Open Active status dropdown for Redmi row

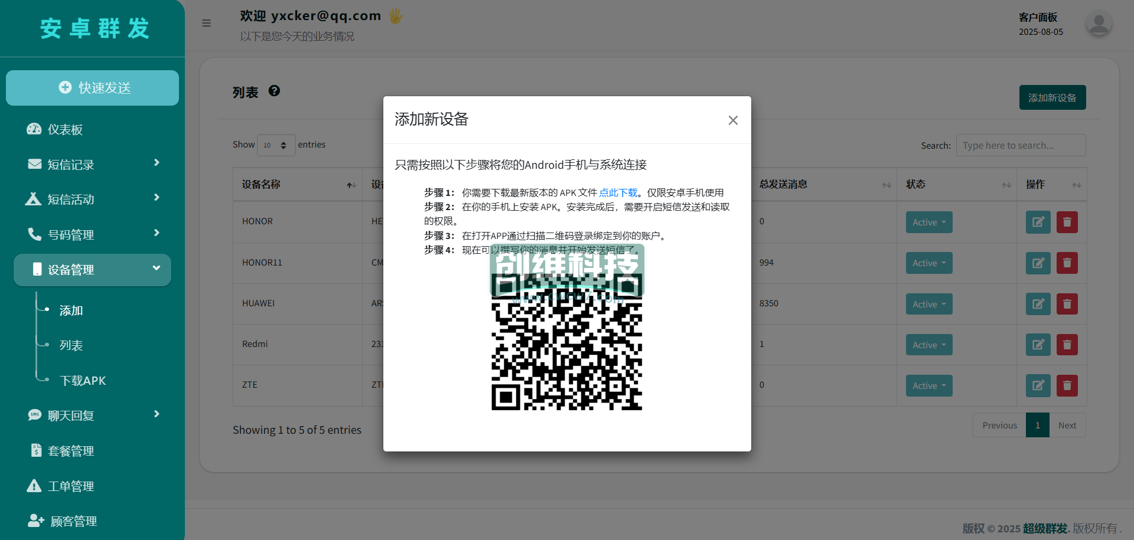point(929,345)
